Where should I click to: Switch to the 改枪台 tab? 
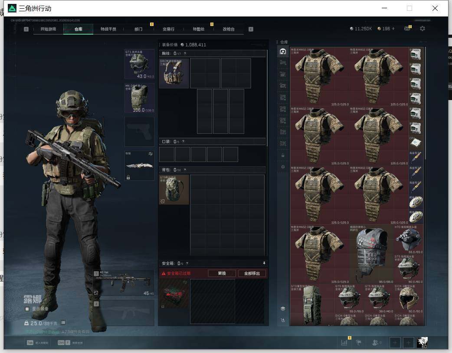[229, 29]
